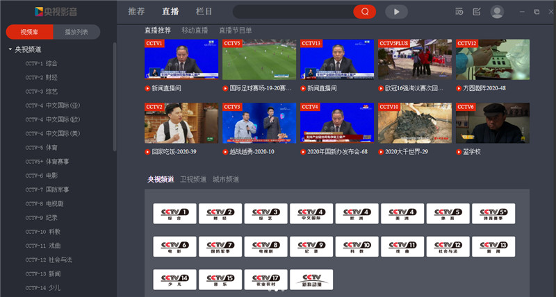Open the CCTV2 回家吃饭 thumbnail
556x297 pixels.
pyautogui.click(x=181, y=123)
